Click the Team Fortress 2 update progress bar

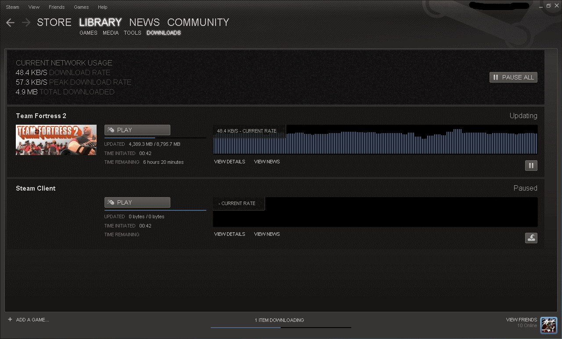[x=155, y=138]
